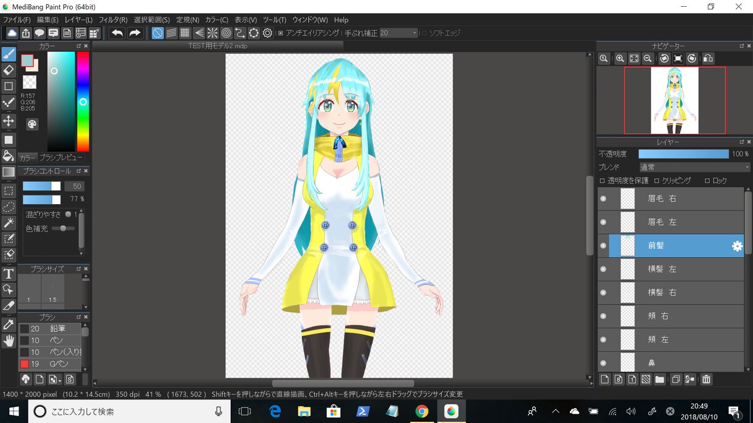753x423 pixels.
Task: Select the Brush tool in left toolbar
Action: (x=9, y=54)
